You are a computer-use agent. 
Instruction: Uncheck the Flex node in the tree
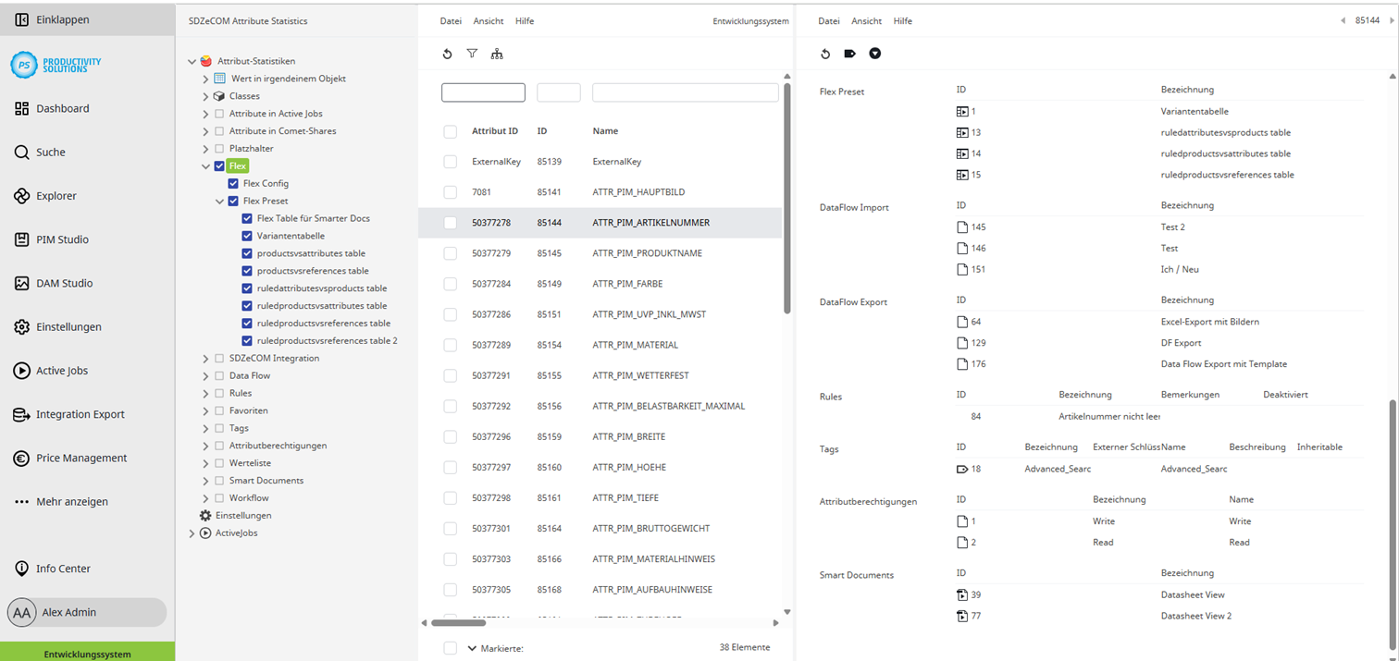pyautogui.click(x=220, y=165)
